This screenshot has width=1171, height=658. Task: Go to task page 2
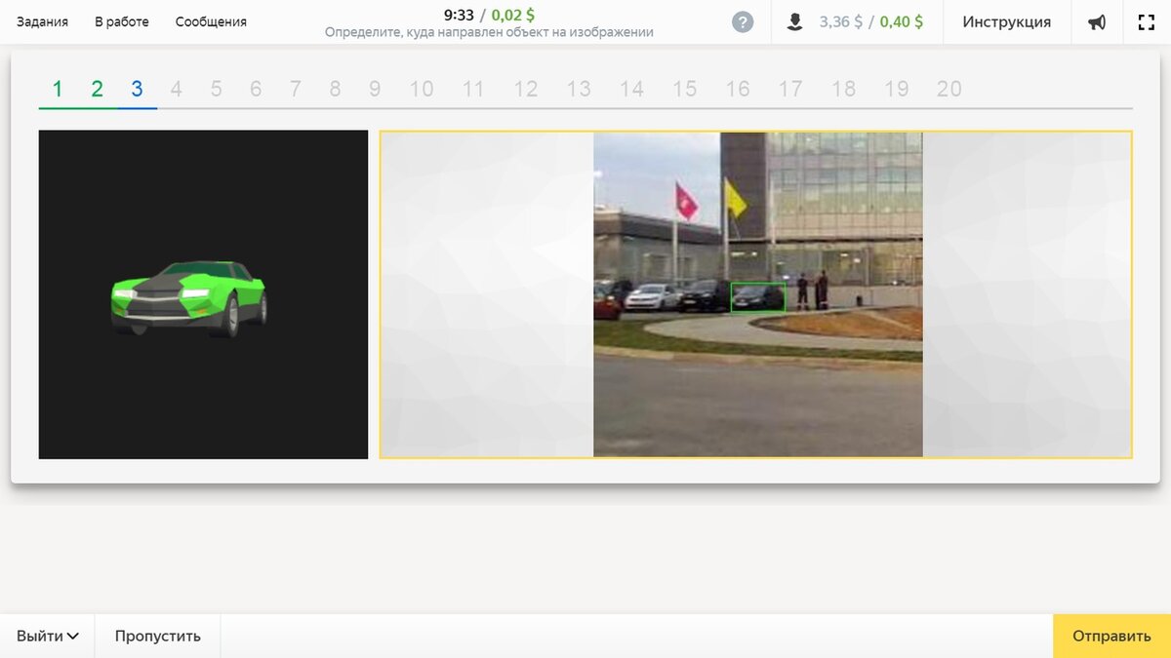point(97,89)
